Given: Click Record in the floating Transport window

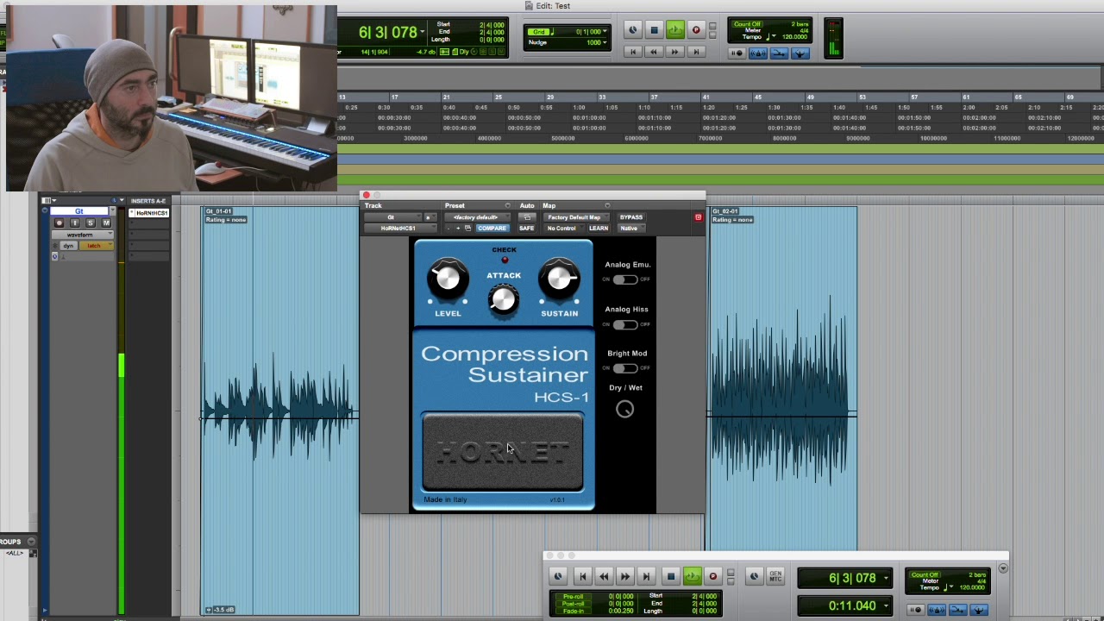Looking at the screenshot, I should pyautogui.click(x=712, y=576).
